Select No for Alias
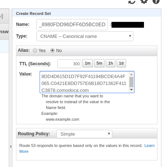 click(52, 50)
